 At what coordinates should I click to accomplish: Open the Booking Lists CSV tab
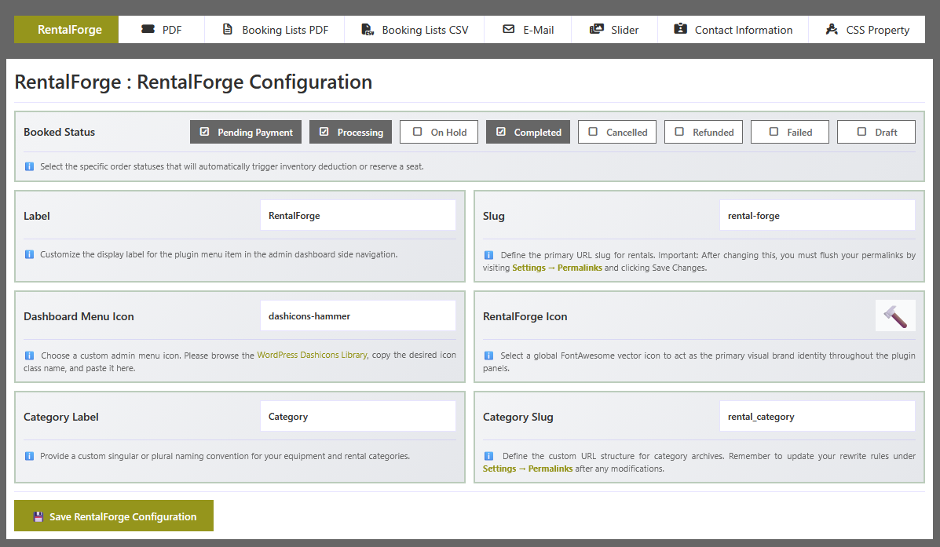(415, 29)
